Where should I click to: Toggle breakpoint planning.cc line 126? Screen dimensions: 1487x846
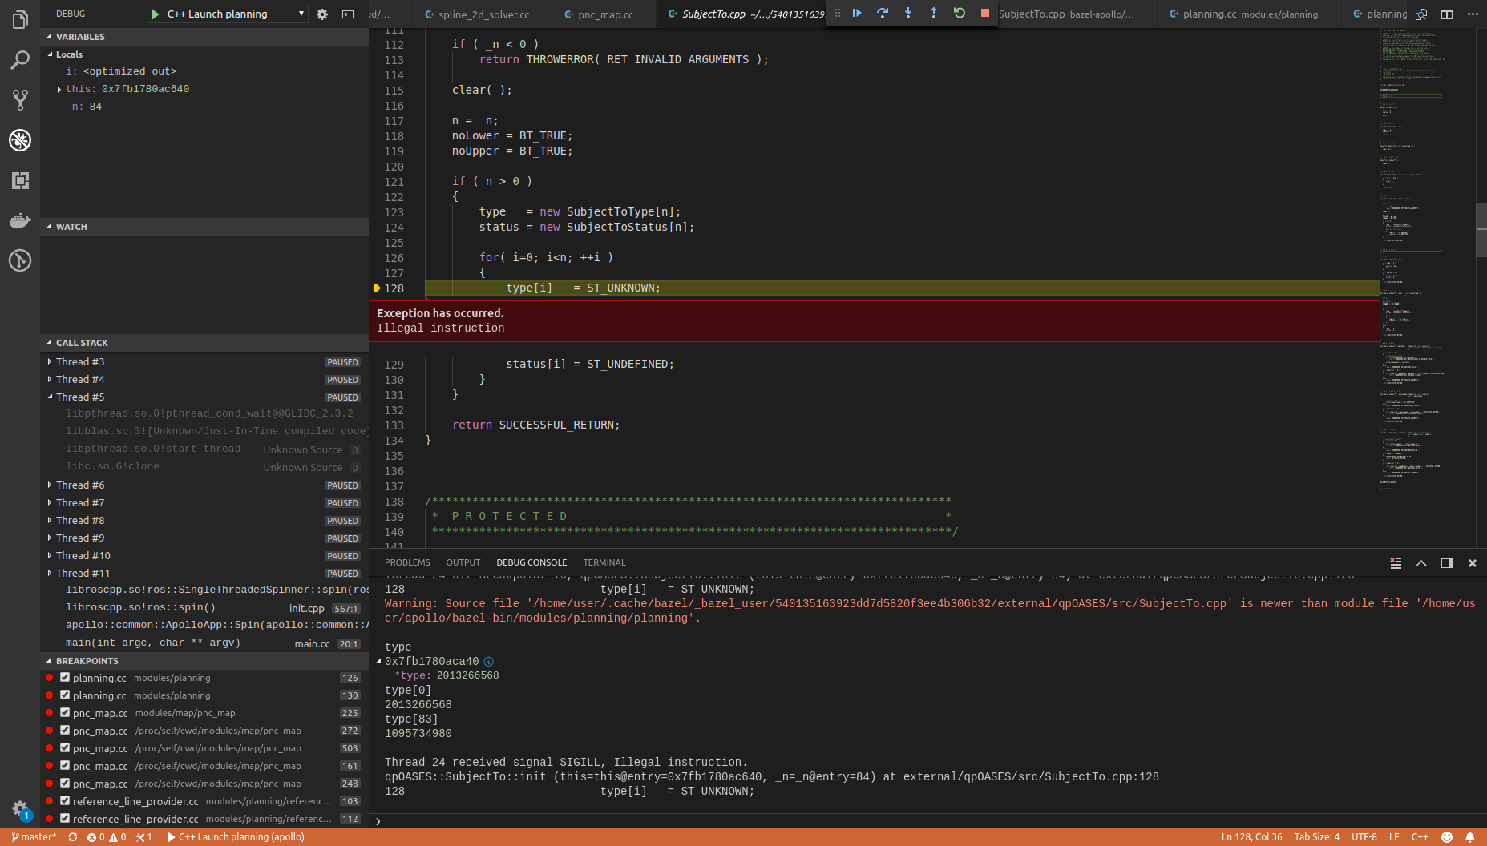coord(65,678)
